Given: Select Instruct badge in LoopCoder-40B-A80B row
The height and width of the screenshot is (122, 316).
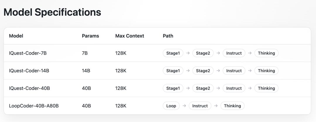Looking at the screenshot, I should (200, 106).
